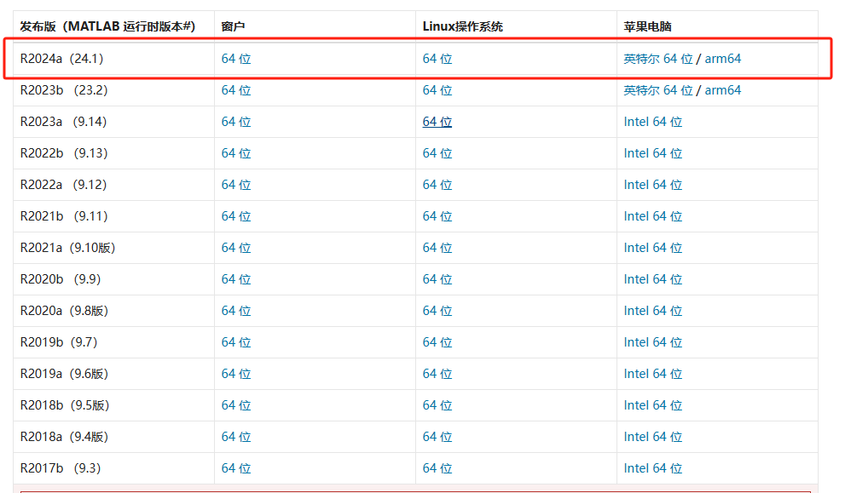The image size is (851, 493).
Task: Open R2018a Windows 64-bit link
Action: point(236,436)
